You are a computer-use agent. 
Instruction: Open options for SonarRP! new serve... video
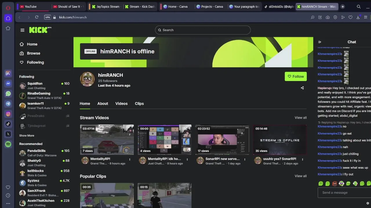pos(245,159)
